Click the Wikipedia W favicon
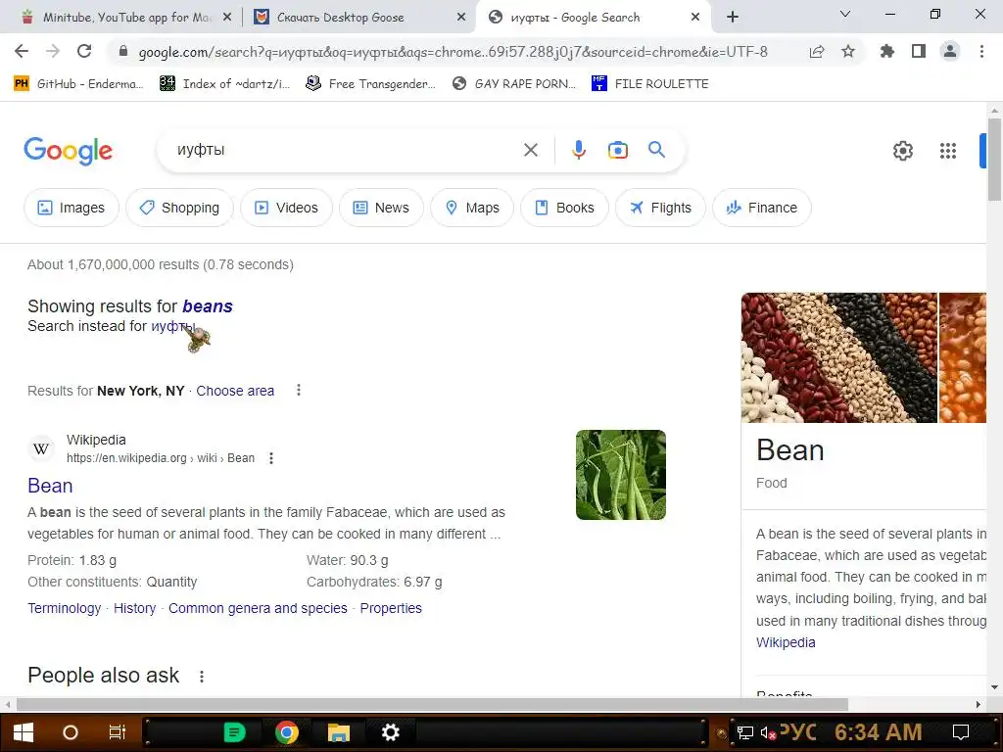This screenshot has height=752, width=1003. [x=41, y=448]
